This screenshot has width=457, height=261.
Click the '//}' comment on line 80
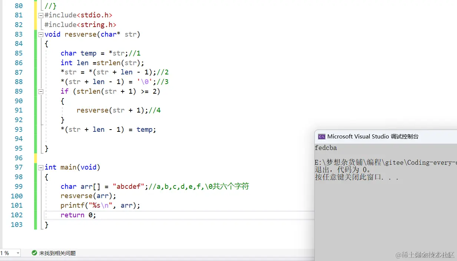pos(50,6)
